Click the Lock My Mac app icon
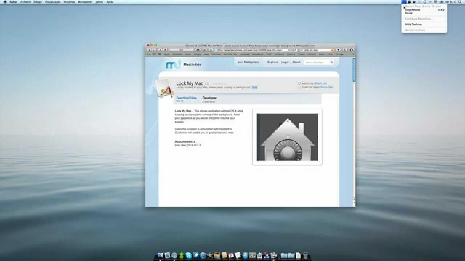Viewport: 465px width, 261px height. click(164, 89)
